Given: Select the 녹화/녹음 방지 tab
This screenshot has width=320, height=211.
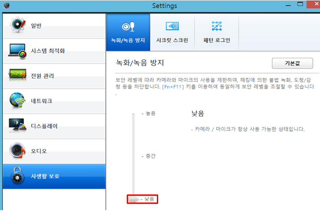Looking at the screenshot, I should [128, 32].
